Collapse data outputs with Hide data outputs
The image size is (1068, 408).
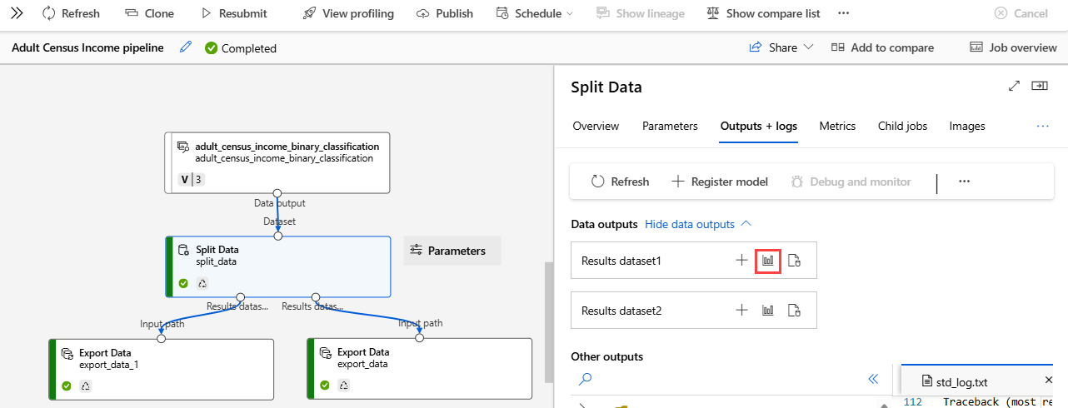tap(698, 224)
